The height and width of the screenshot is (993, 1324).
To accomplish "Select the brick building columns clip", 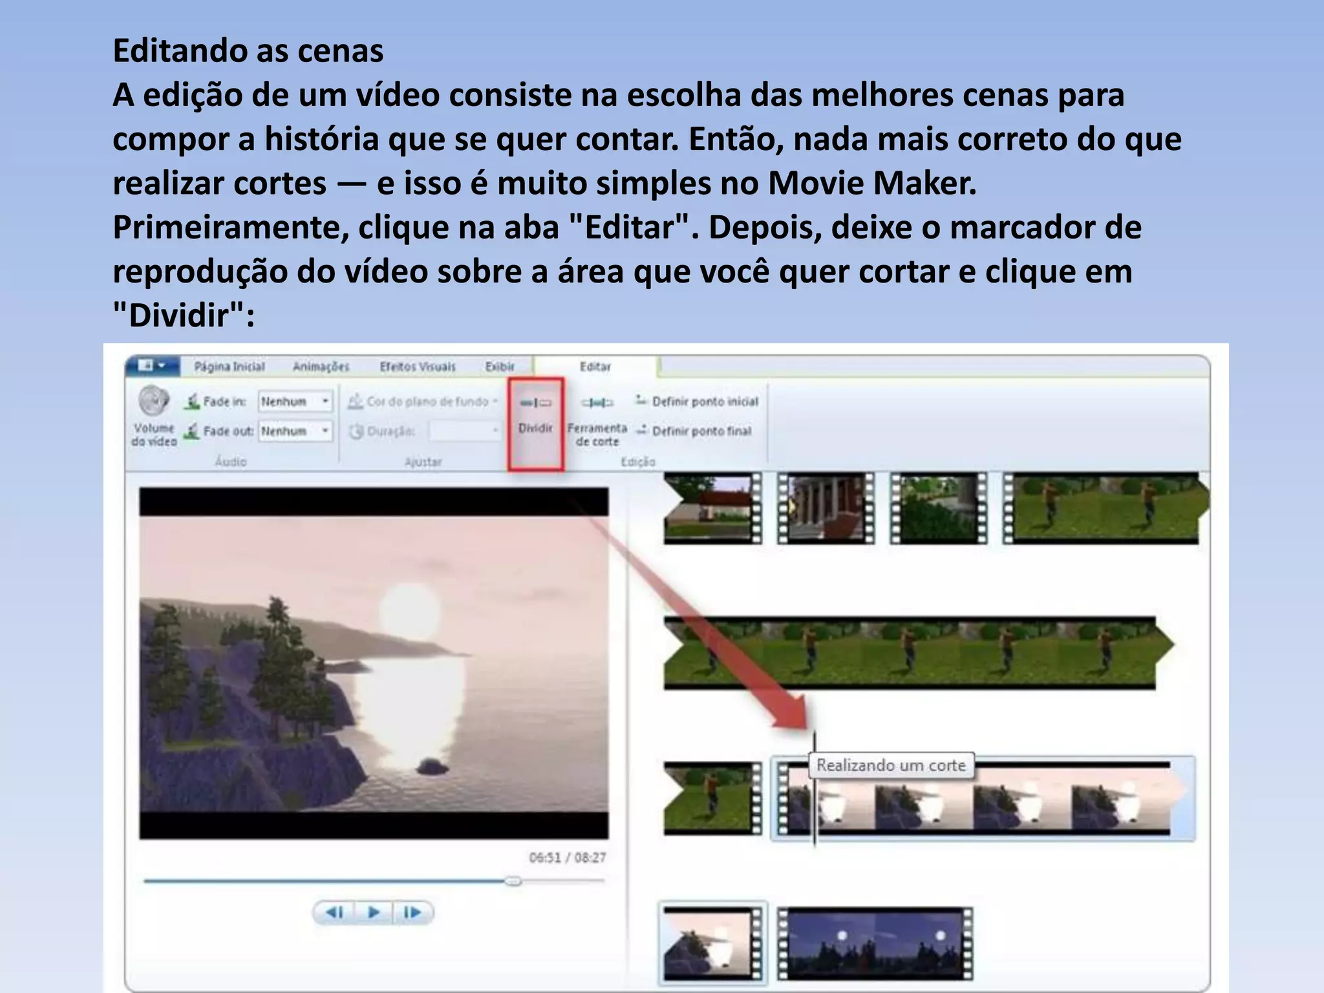I will (826, 508).
